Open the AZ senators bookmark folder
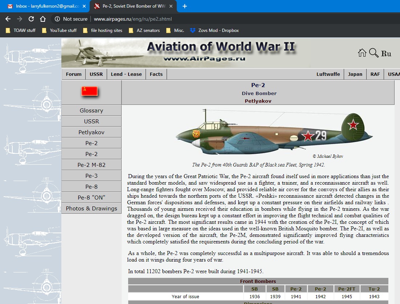The height and width of the screenshot is (304, 400). (x=144, y=30)
